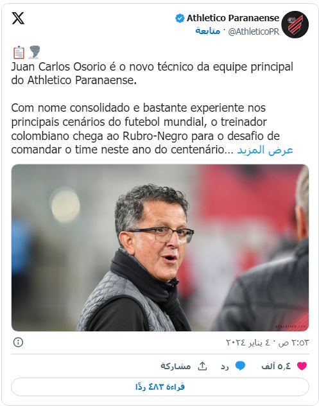Open the coach photo in tweet
This screenshot has width=319, height=409.
[160, 248]
